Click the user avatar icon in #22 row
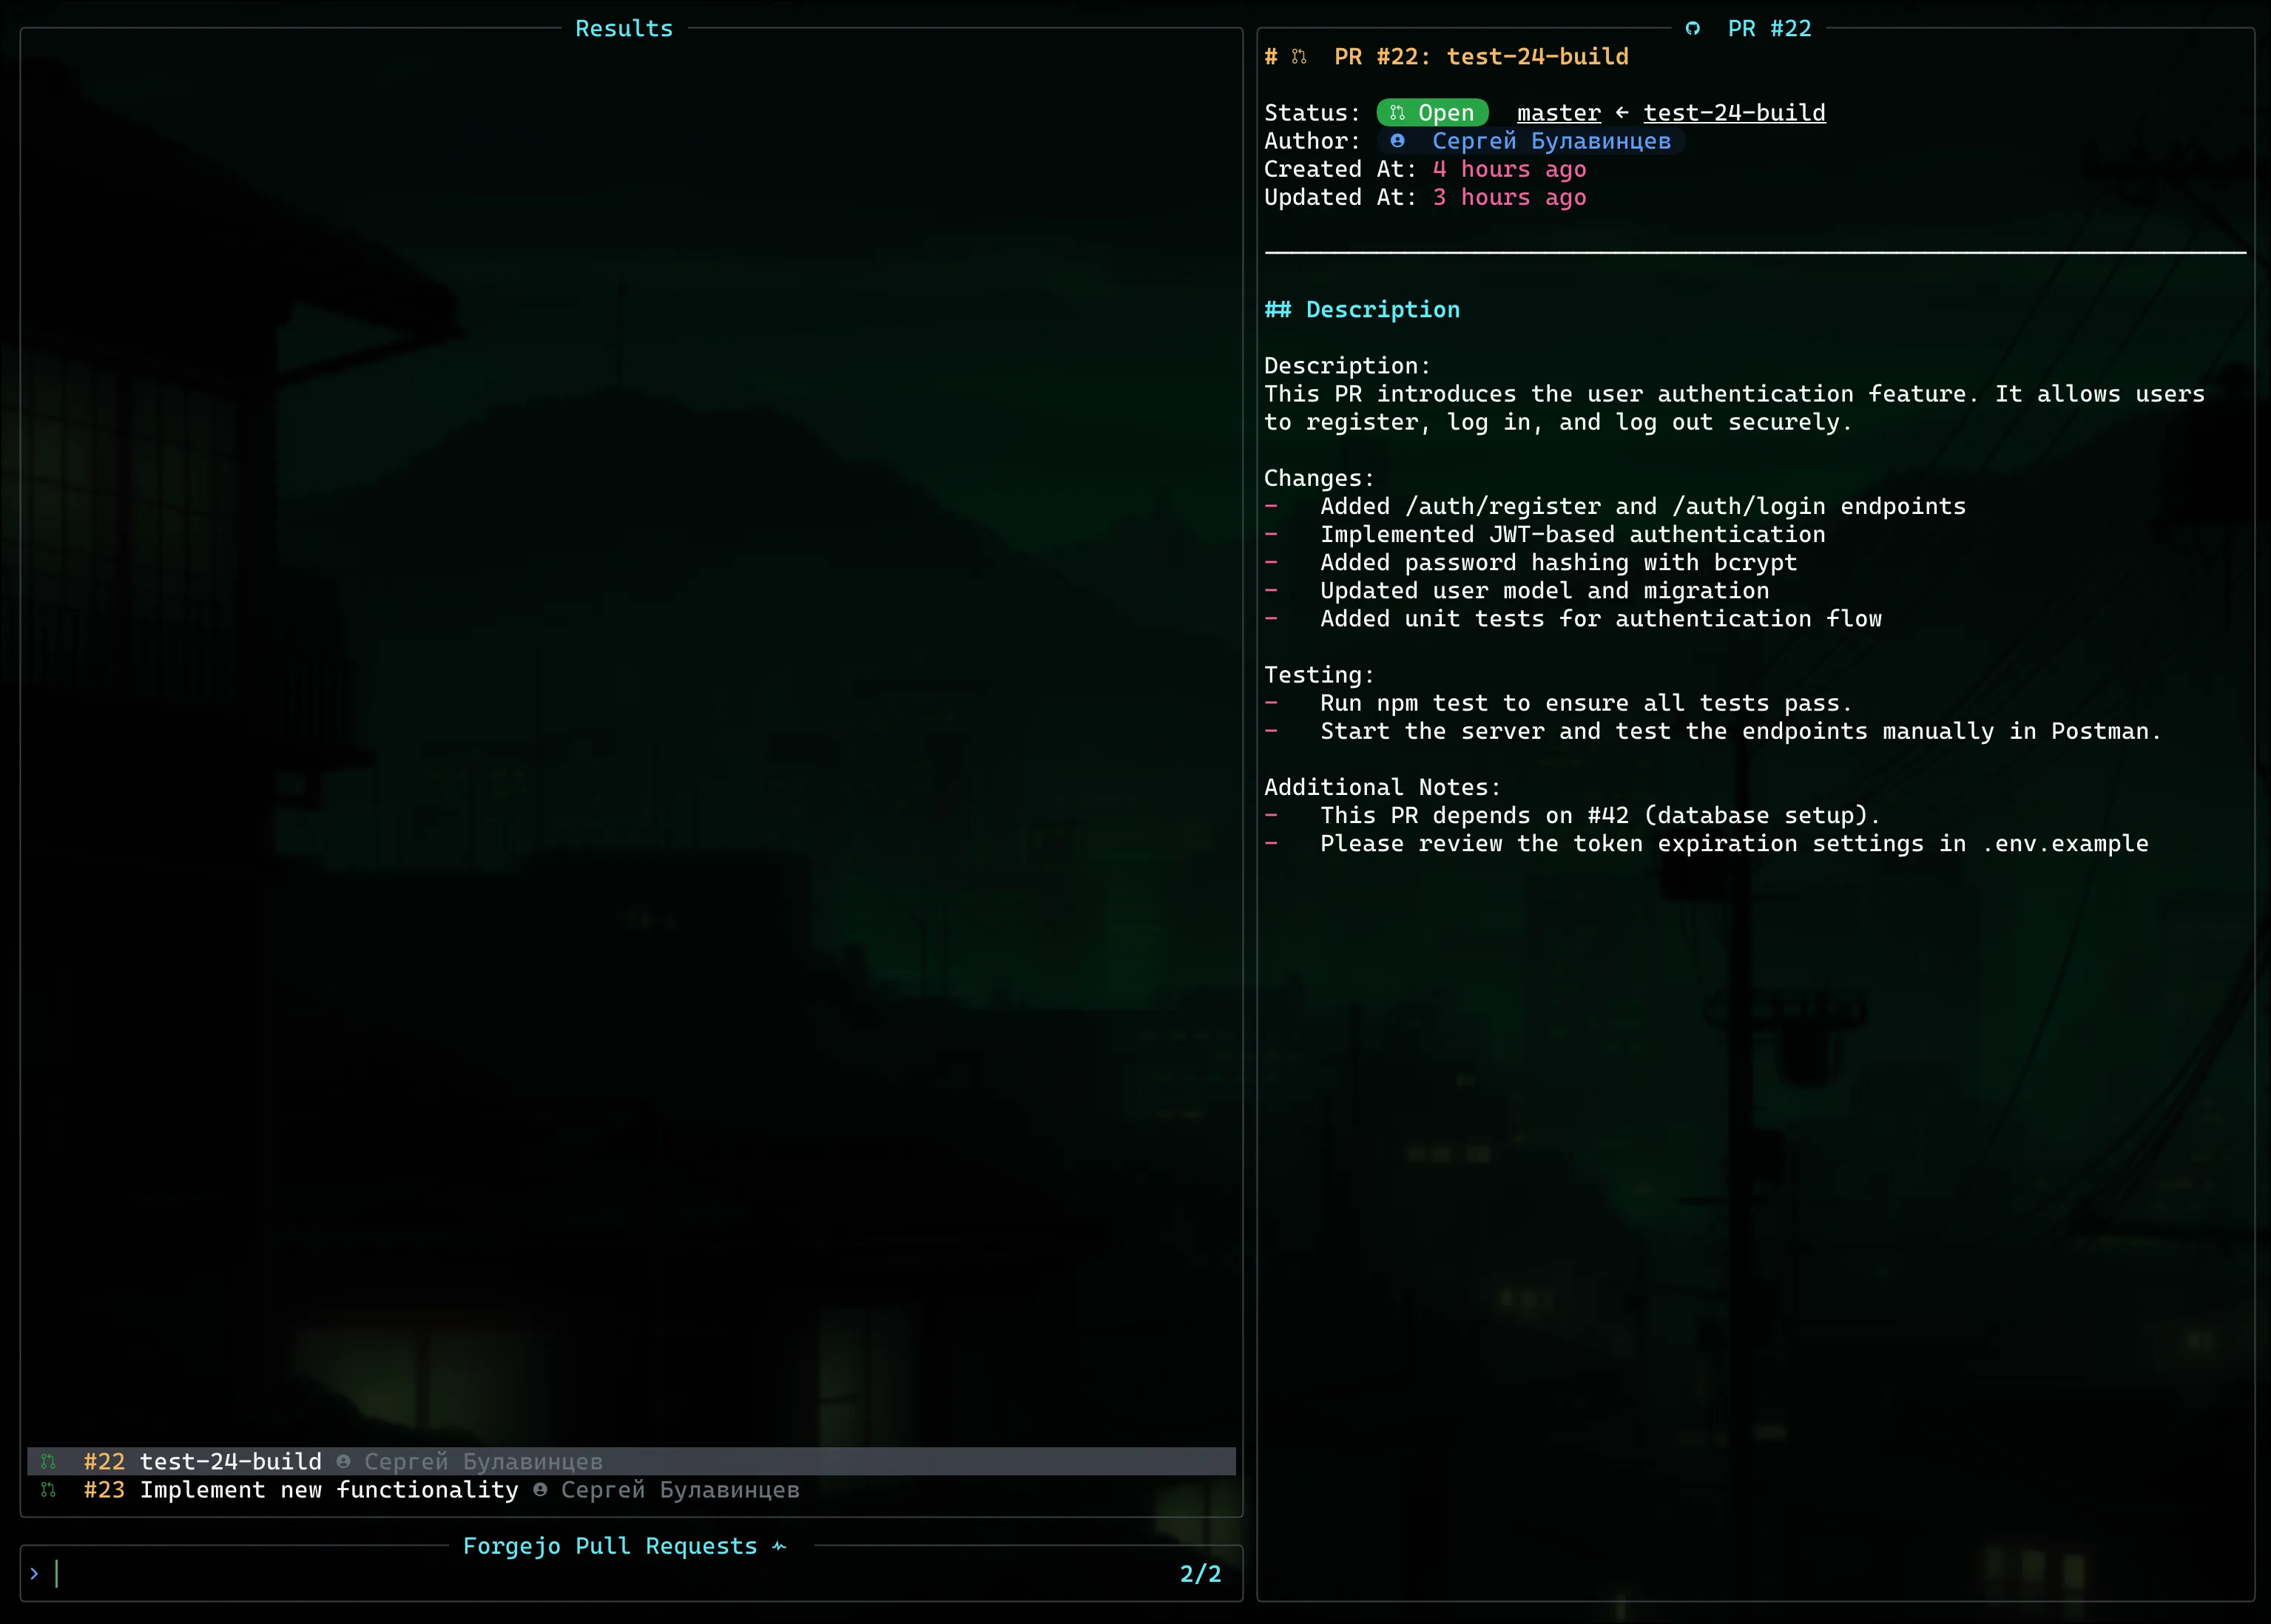 [343, 1461]
